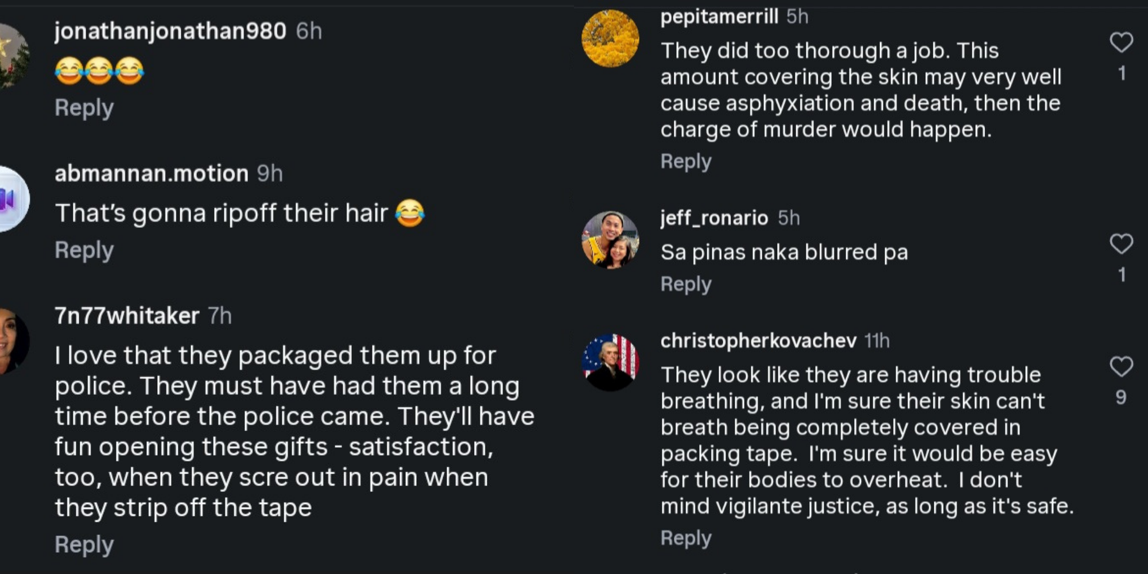1148x574 pixels.
Task: Open jeff_ronario's couple profile photo
Action: [x=610, y=240]
